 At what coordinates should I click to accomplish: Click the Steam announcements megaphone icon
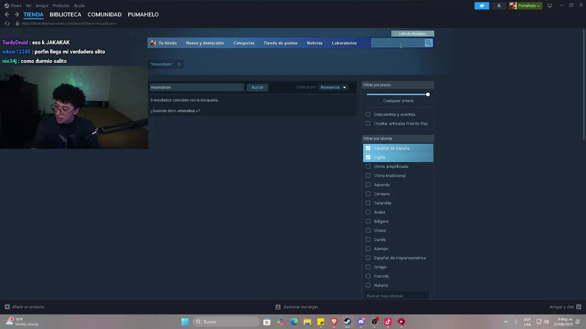tap(482, 5)
